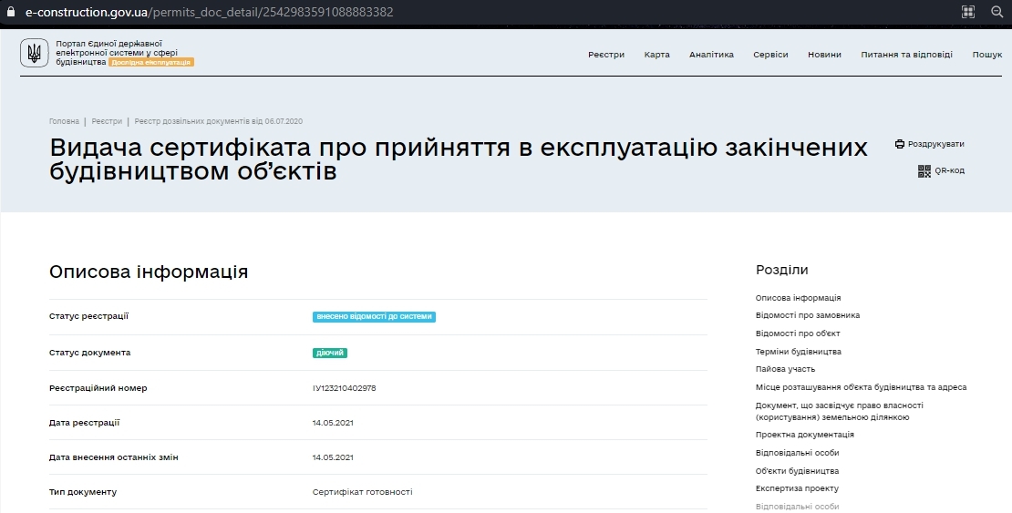This screenshot has height=513, width=1012.
Task: Jump to Місце розташування об'єкта section
Action: tap(861, 387)
